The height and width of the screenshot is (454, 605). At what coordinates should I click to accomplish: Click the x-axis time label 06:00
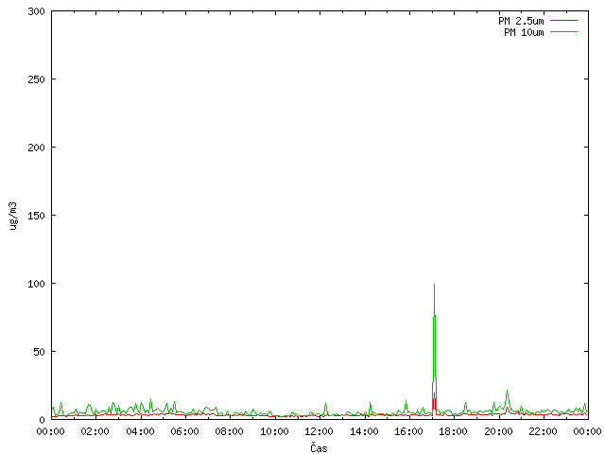[x=185, y=431]
